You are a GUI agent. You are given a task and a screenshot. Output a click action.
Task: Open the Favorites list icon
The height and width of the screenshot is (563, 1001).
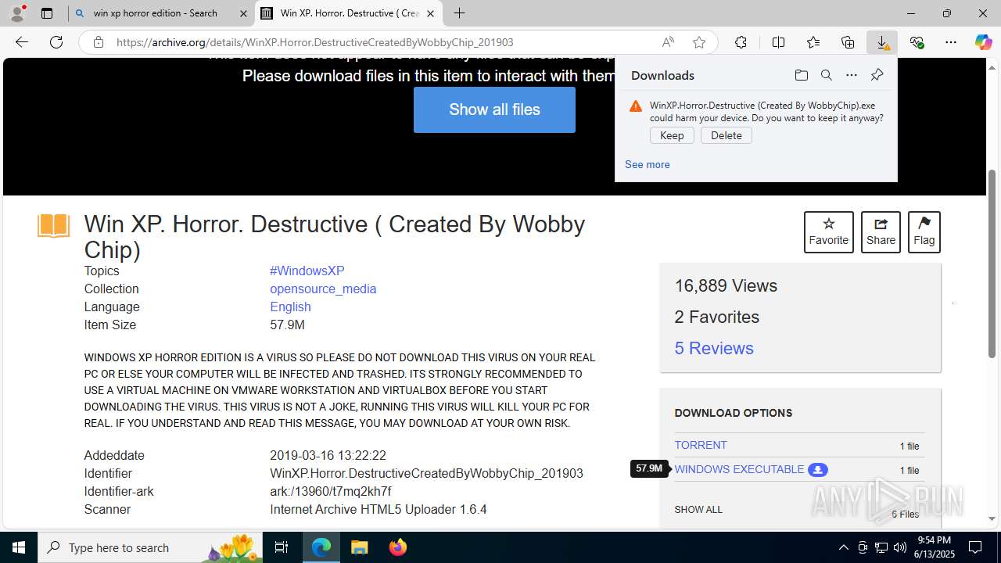point(813,42)
